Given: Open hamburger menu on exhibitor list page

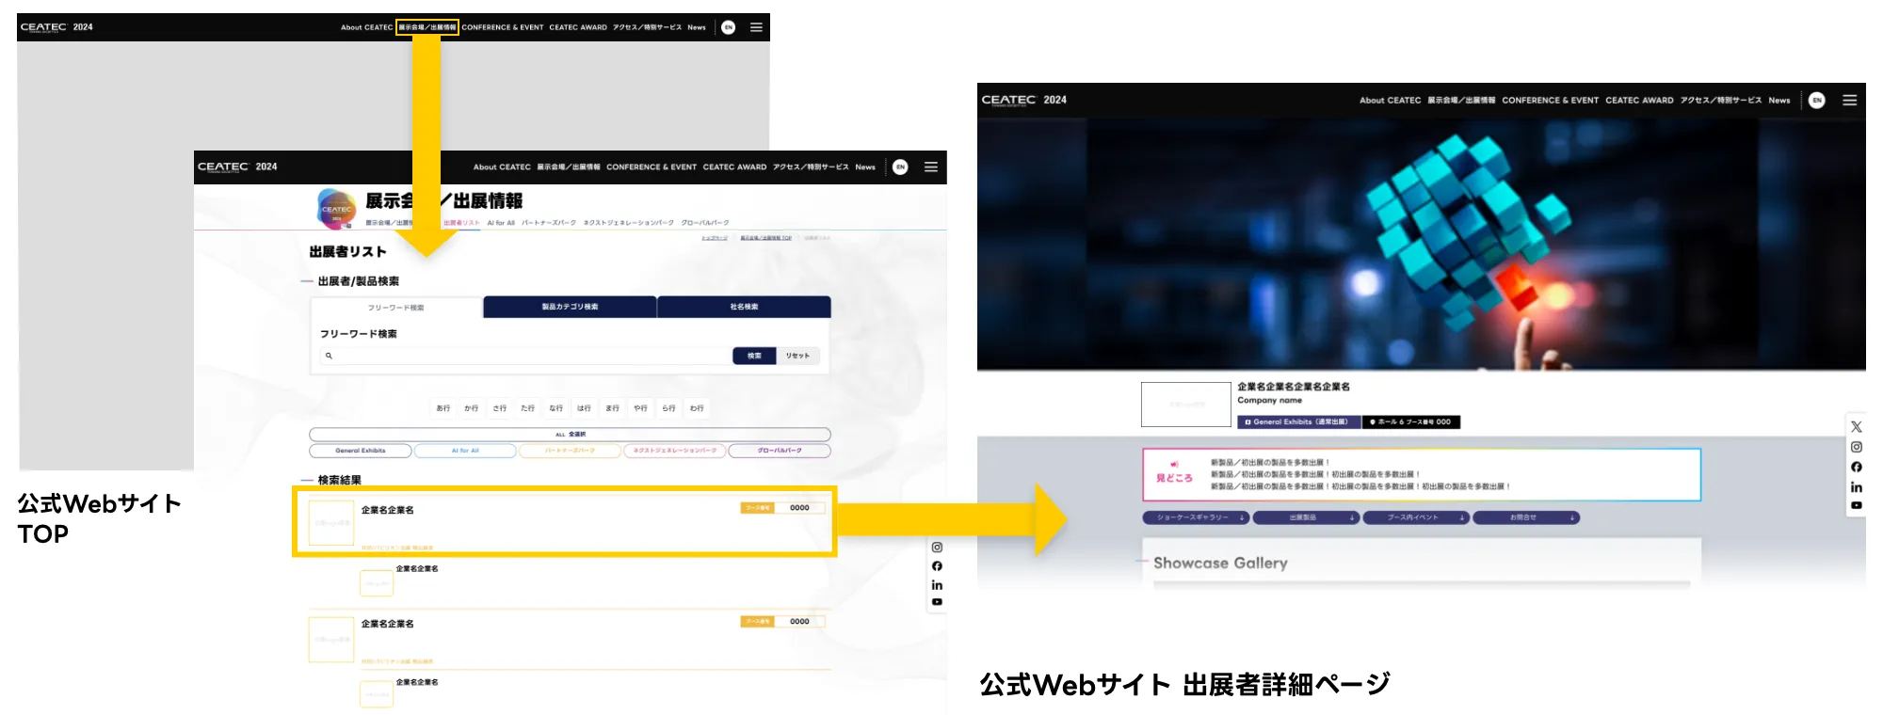Looking at the screenshot, I should 931,167.
